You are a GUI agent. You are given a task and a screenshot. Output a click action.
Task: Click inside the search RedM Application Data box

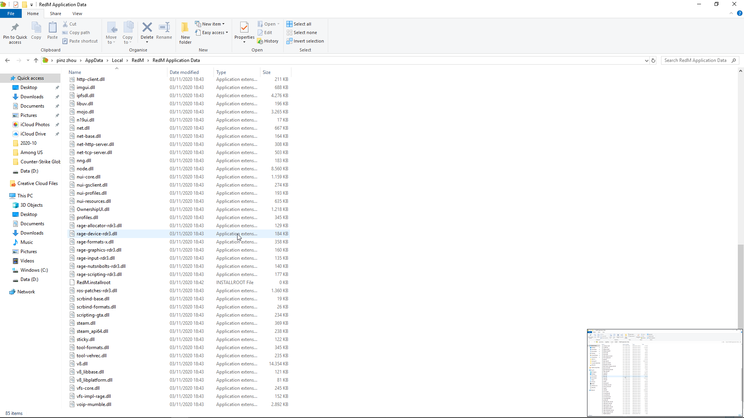pyautogui.click(x=696, y=60)
